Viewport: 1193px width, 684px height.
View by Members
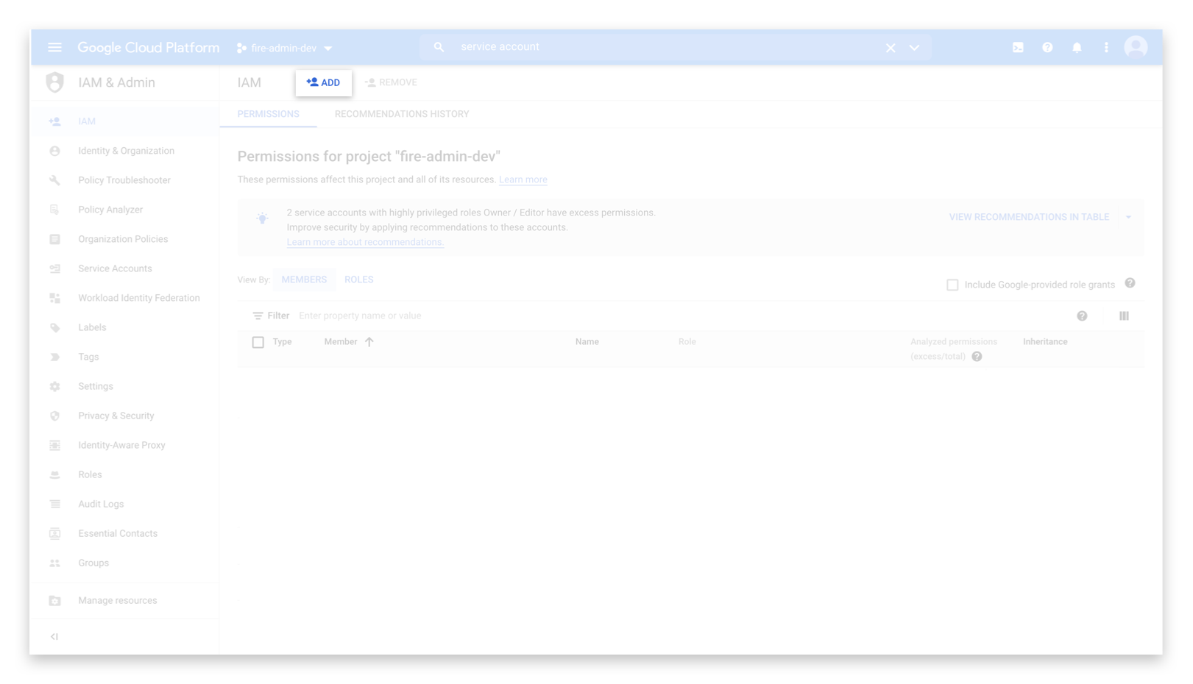click(304, 279)
